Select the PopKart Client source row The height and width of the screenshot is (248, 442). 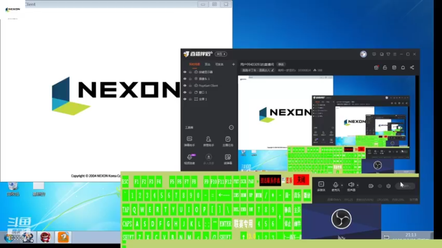(x=209, y=85)
